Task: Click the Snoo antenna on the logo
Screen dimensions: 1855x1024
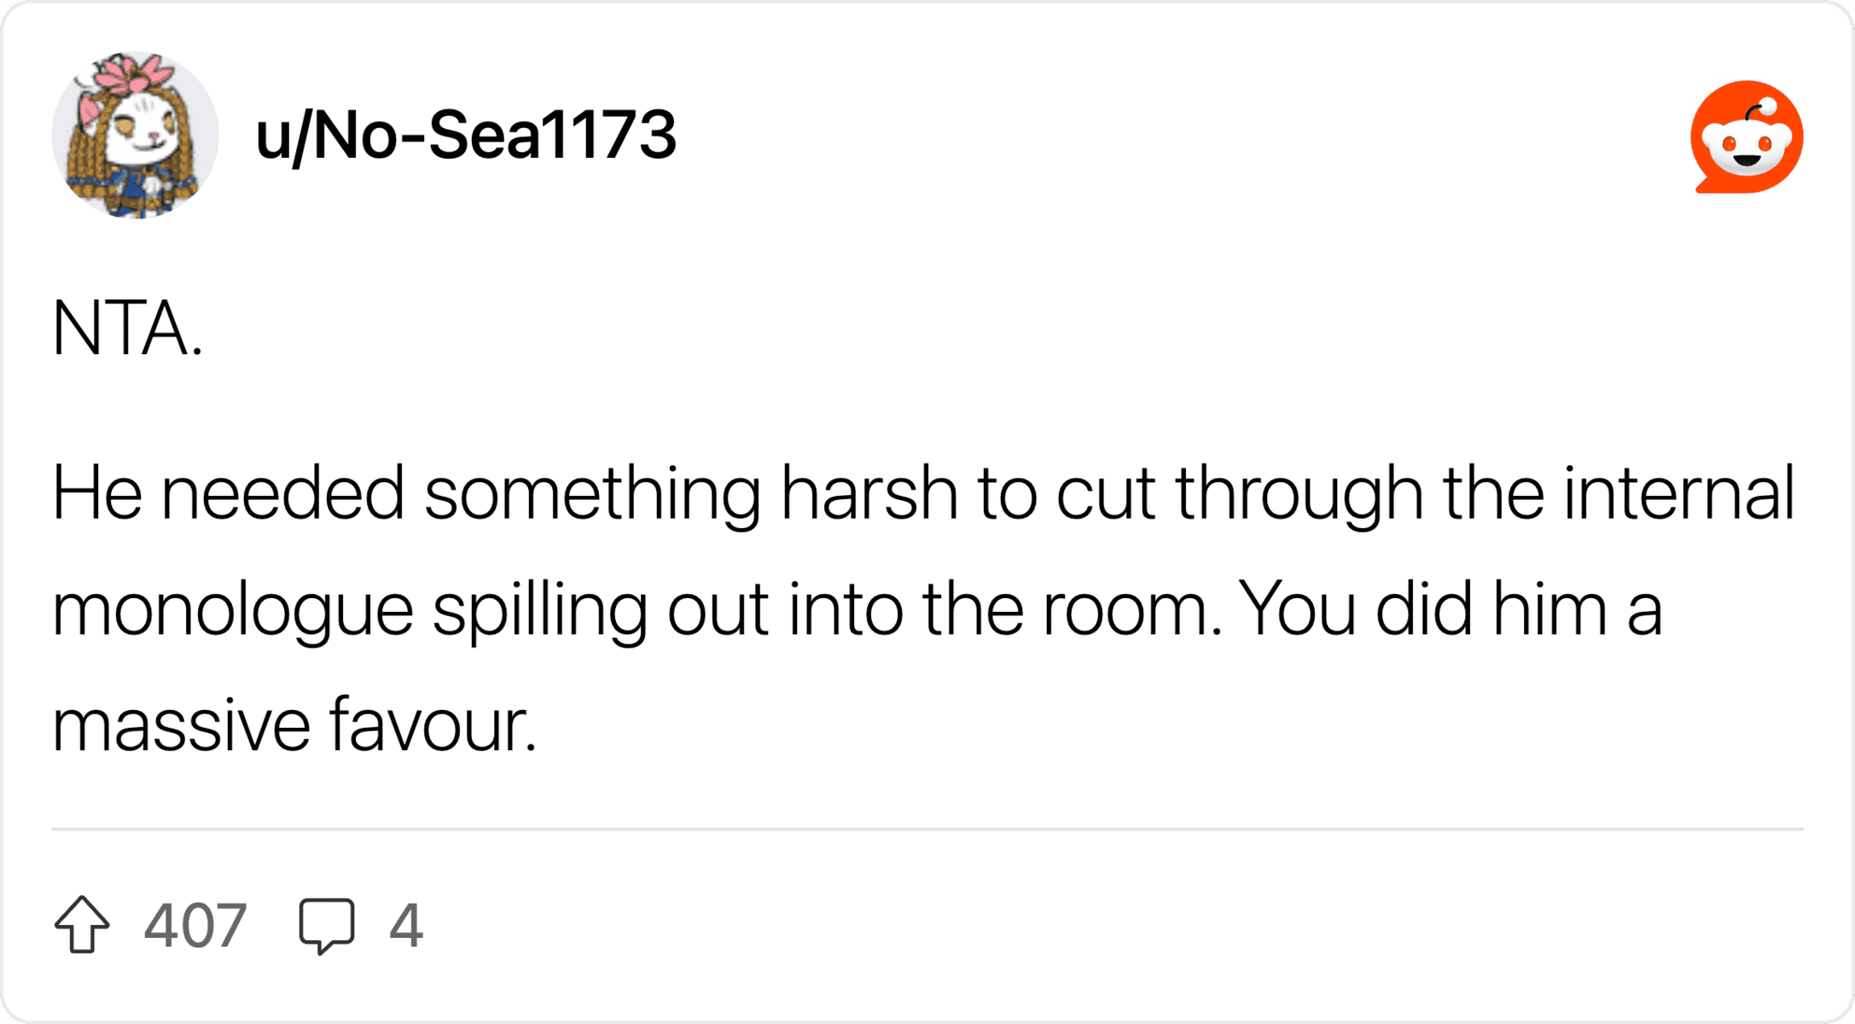Action: 1762,109
